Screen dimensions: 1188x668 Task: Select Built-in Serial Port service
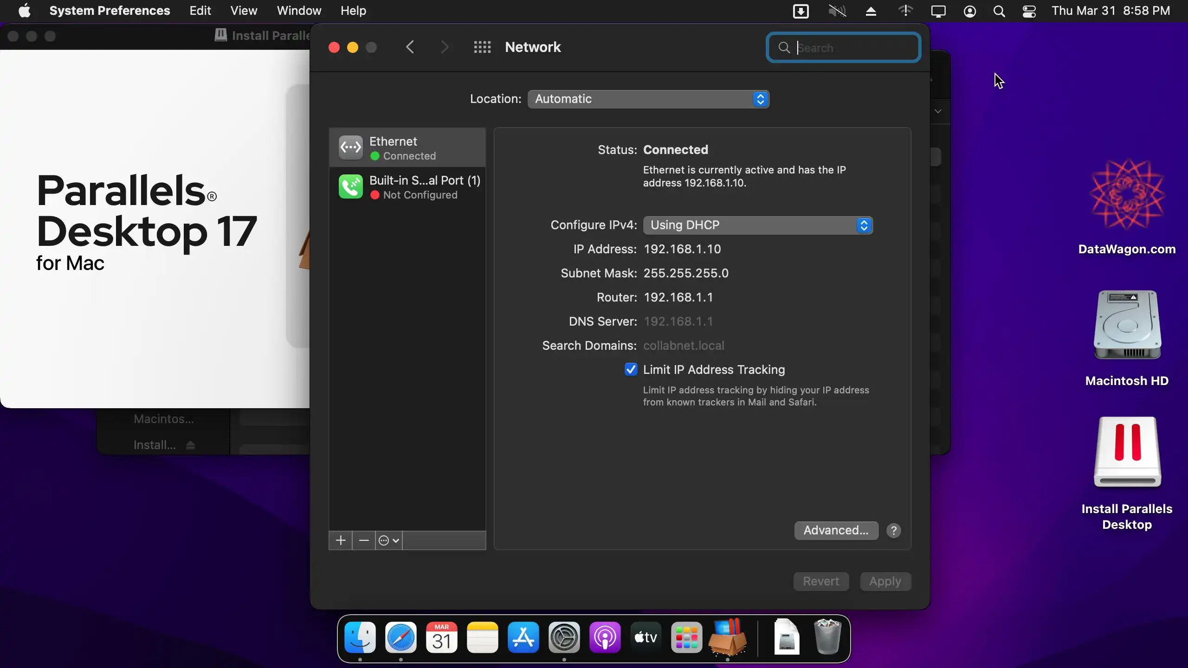tap(407, 187)
